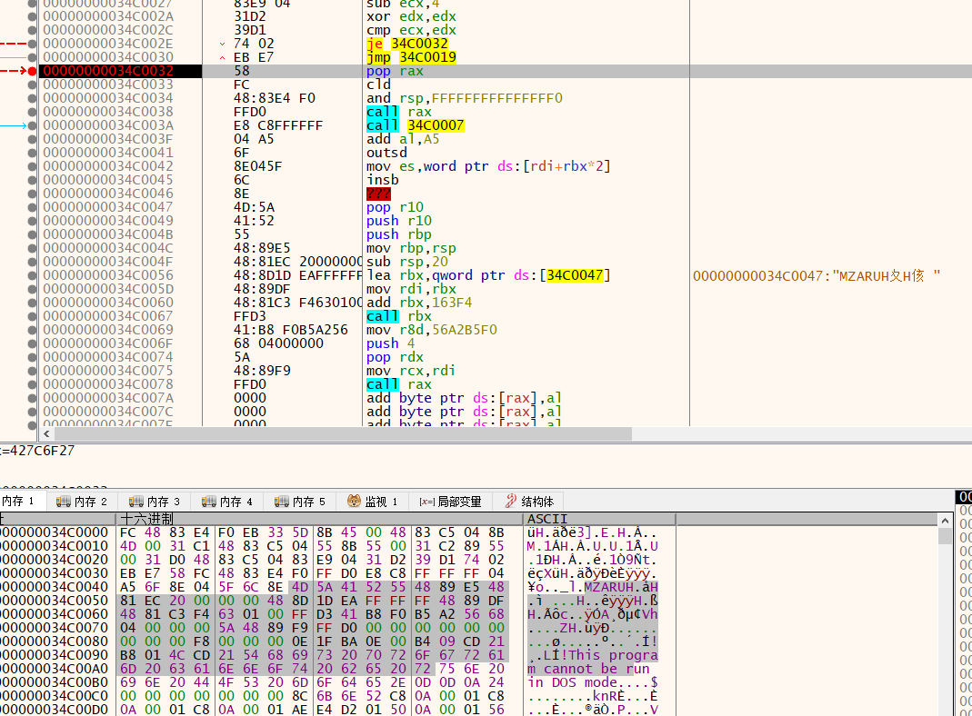Select the 'and rsp,FFFFFFFFFFFFFFF0' instruction
The image size is (972, 716).
pos(465,98)
